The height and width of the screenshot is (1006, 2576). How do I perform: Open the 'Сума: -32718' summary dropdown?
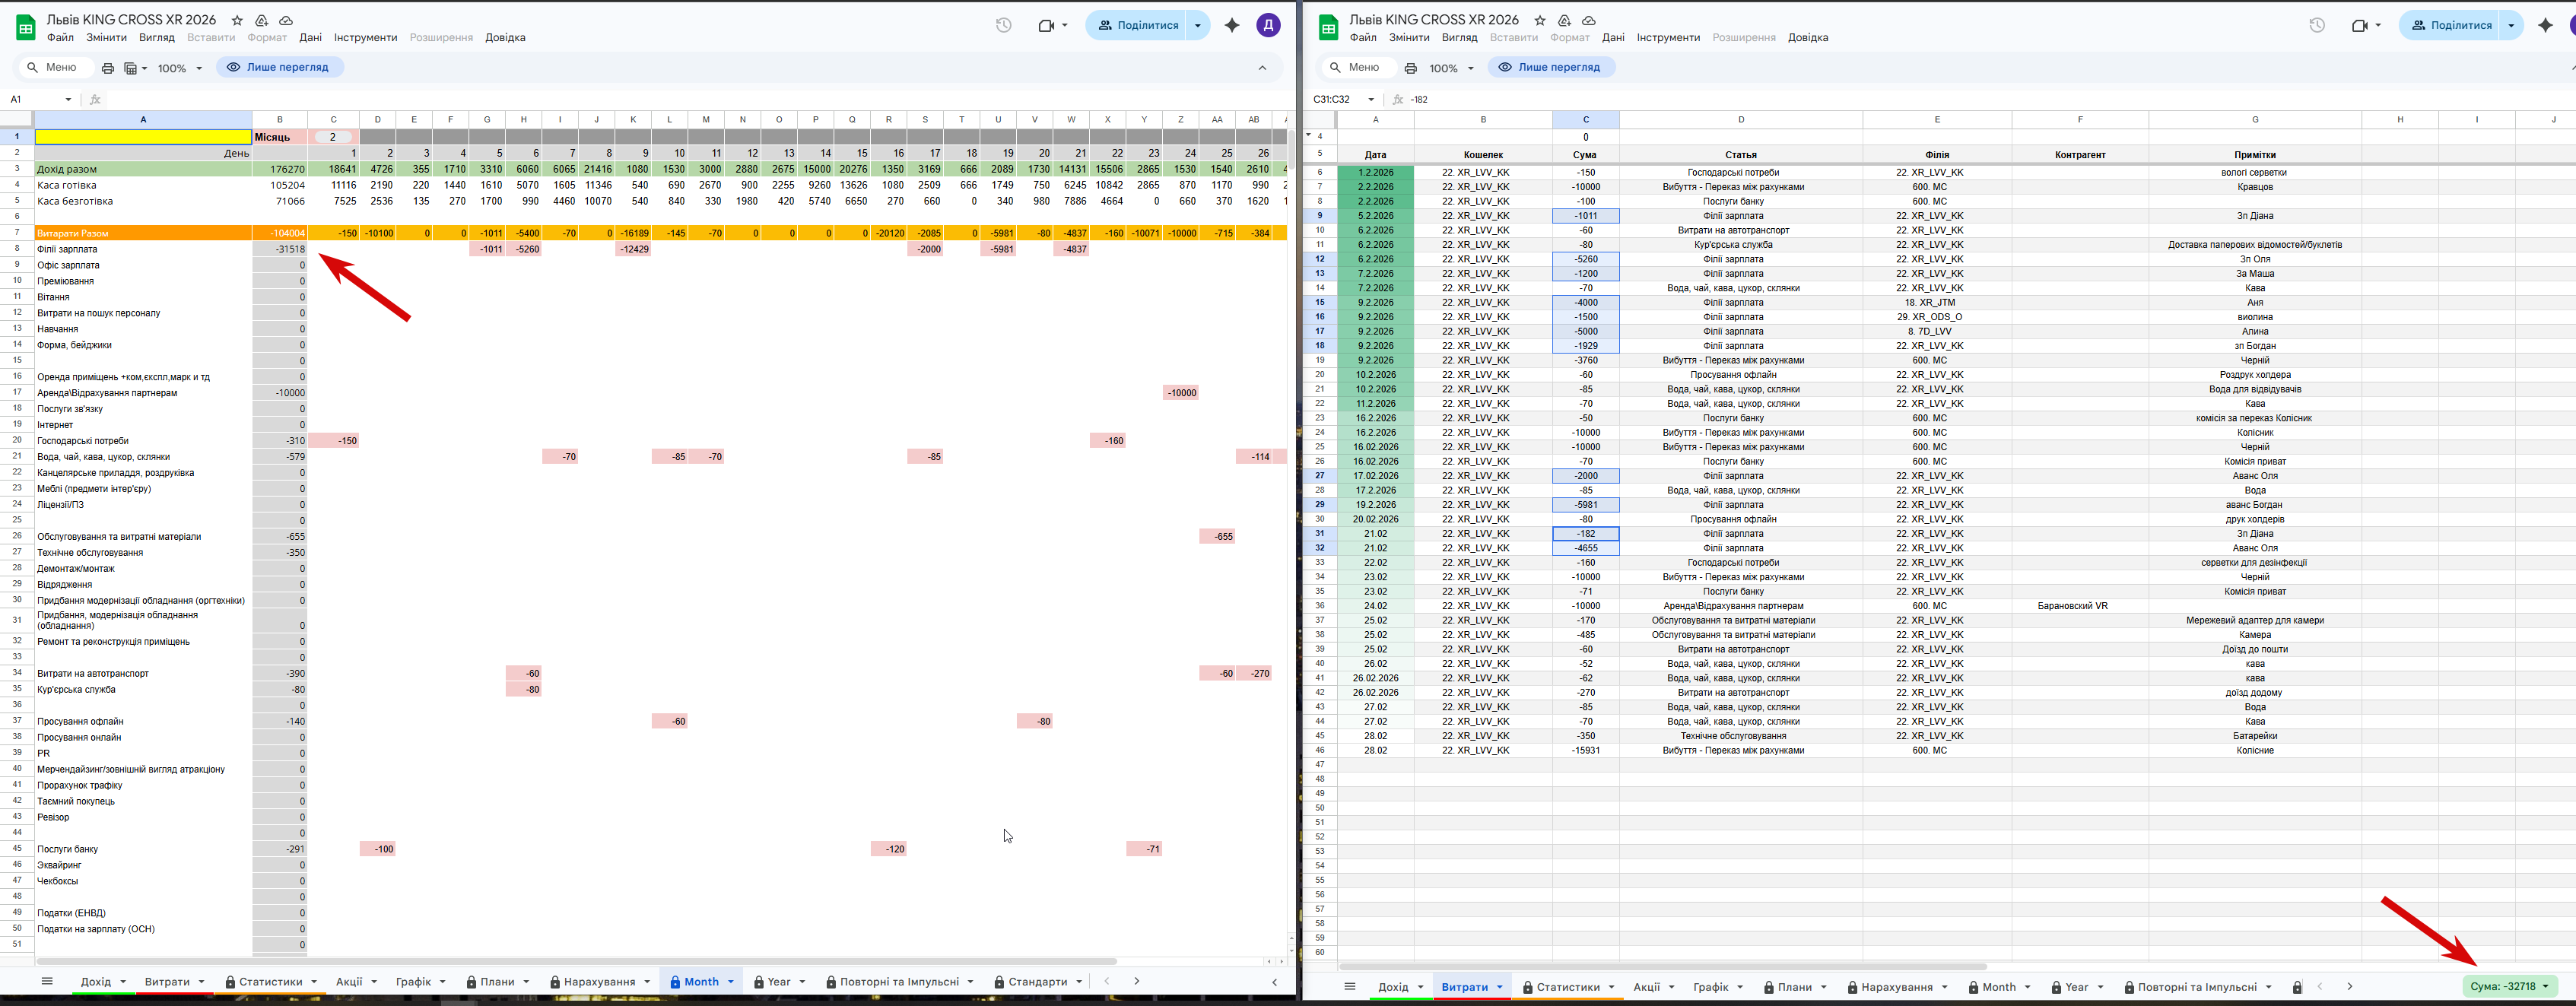(x=2509, y=986)
